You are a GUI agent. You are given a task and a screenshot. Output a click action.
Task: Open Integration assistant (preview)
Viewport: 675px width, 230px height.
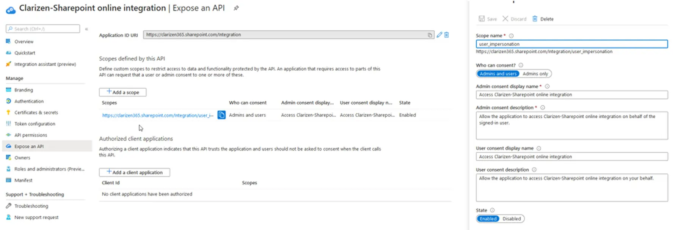click(x=45, y=64)
